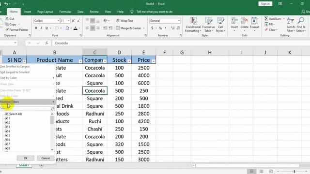Uncheck filter value 3
The height and width of the screenshot is (174, 310).
click(x=6, y=127)
